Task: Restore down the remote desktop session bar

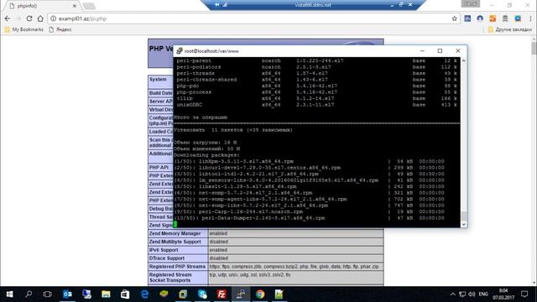Action: point(401,5)
